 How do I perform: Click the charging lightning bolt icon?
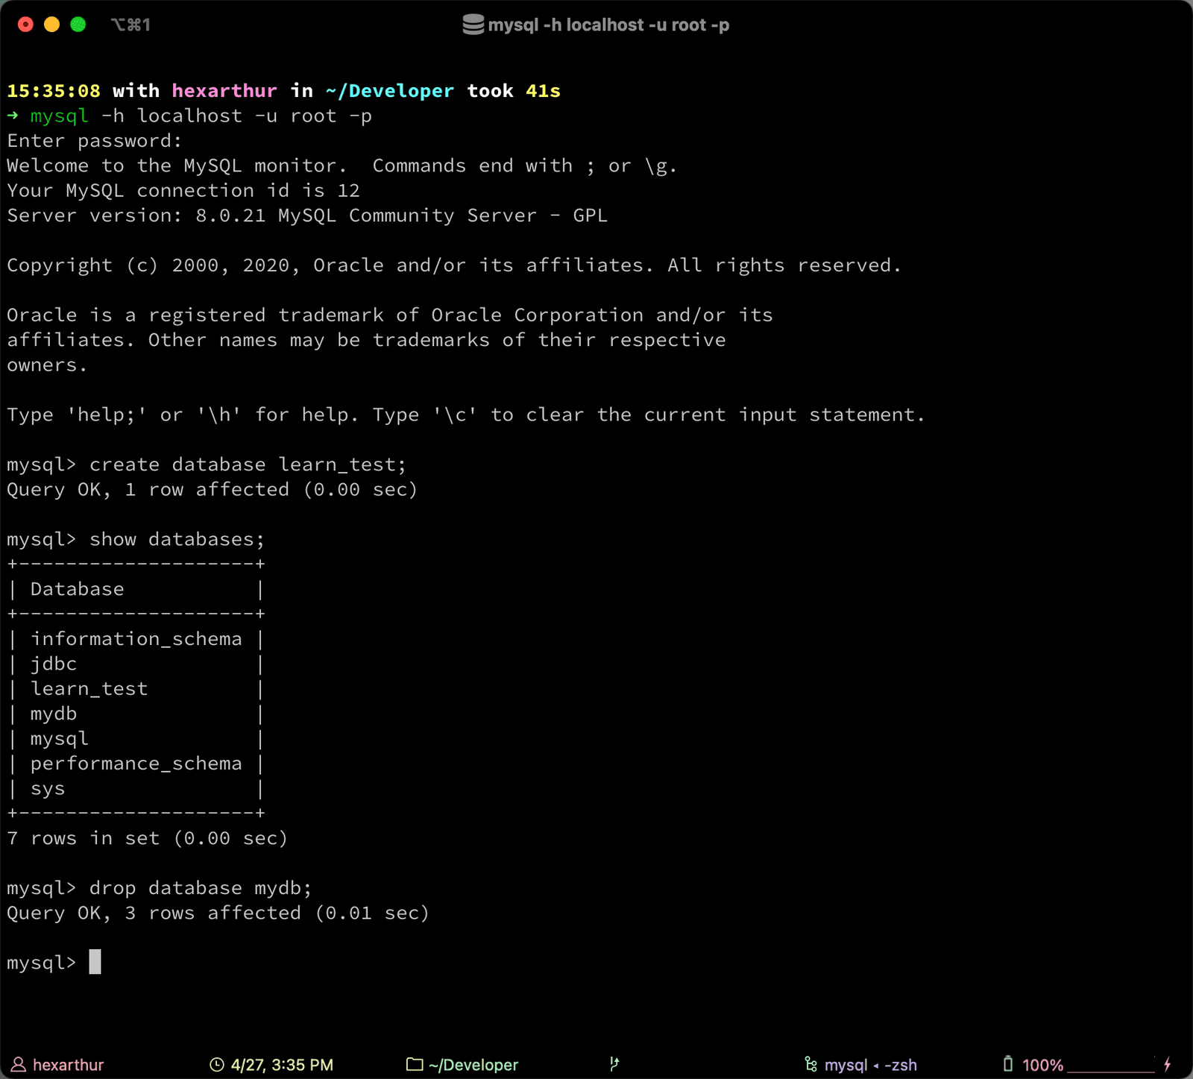[1167, 1065]
